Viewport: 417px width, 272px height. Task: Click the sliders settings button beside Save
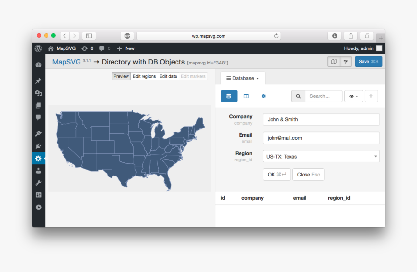point(346,62)
